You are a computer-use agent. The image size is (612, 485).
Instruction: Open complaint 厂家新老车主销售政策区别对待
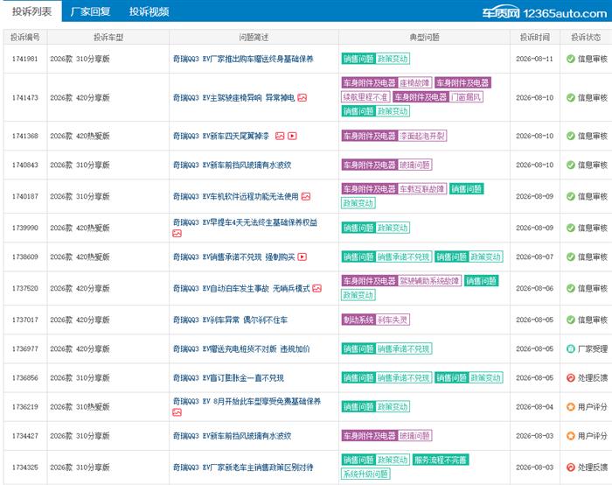(x=243, y=467)
